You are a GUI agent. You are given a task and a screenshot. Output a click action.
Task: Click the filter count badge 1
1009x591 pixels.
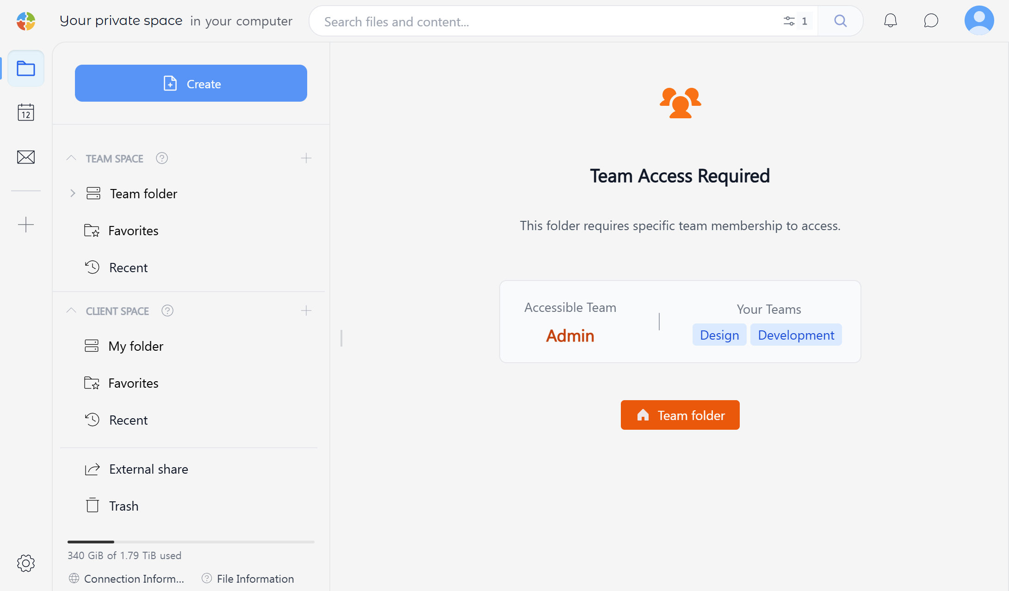pos(805,21)
